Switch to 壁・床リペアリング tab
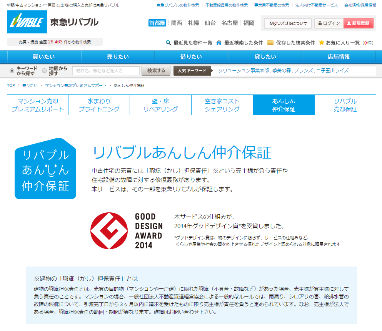The image size is (382, 331). pos(160,105)
